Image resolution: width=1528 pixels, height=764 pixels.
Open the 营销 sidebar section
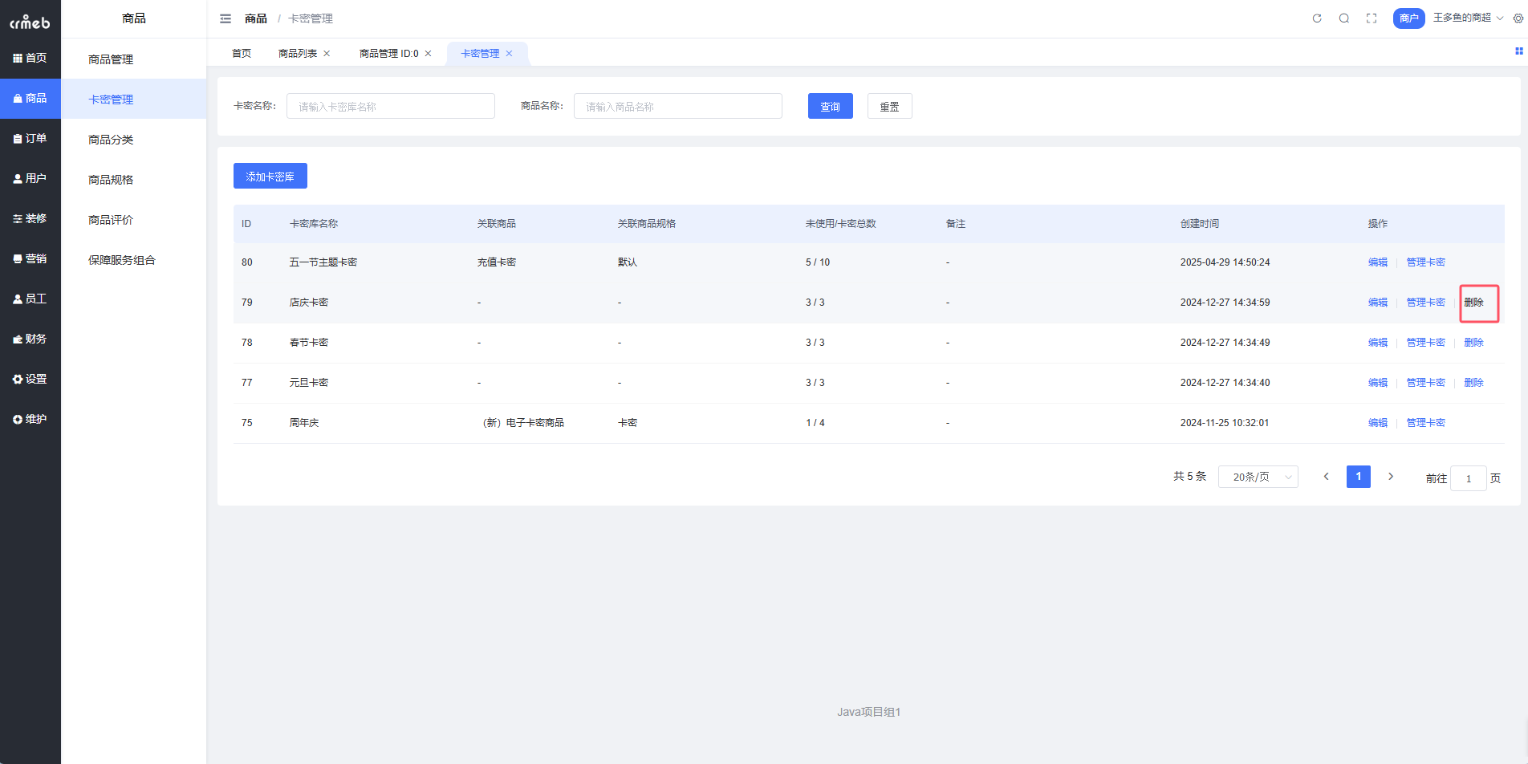point(30,258)
